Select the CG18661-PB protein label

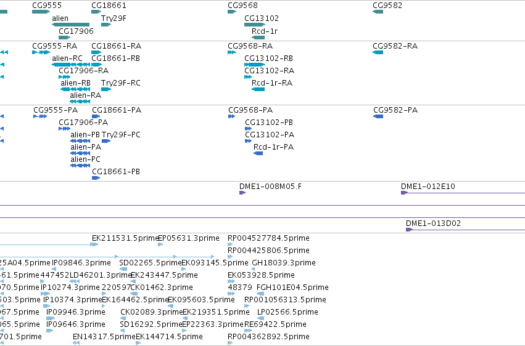click(x=116, y=171)
